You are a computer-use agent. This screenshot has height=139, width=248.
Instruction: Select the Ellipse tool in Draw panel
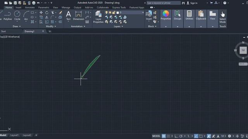pyautogui.click(x=33, y=17)
